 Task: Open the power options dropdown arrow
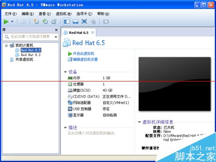tap(12, 22)
